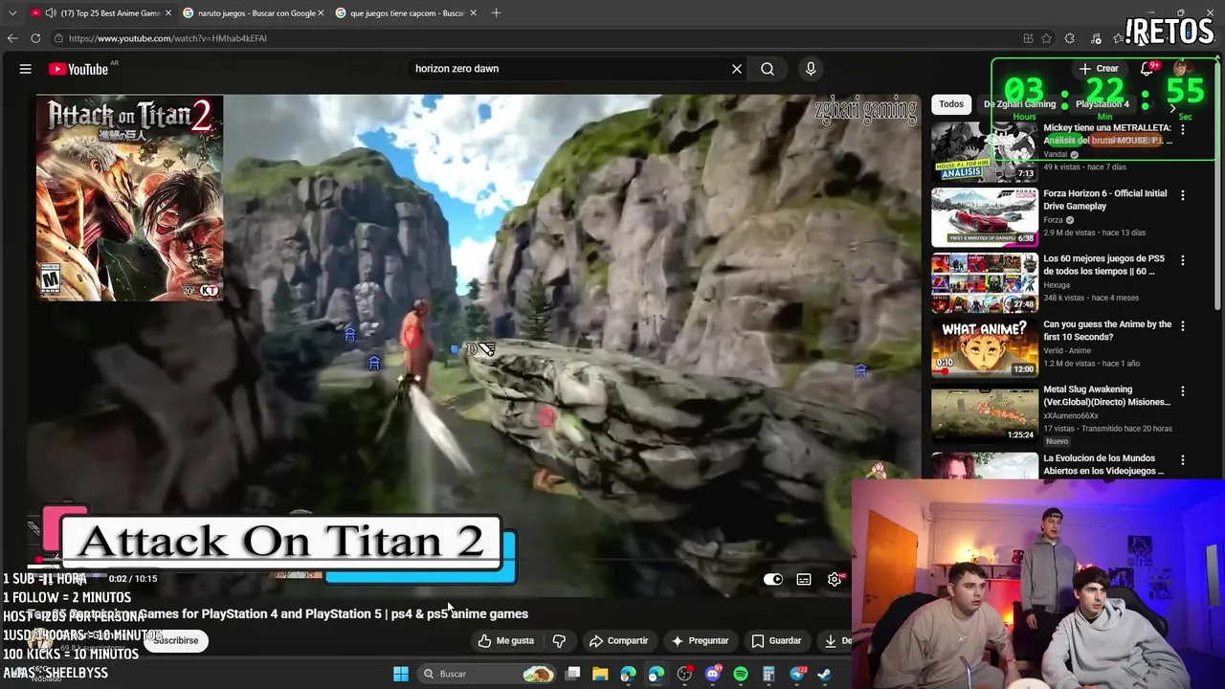Open 'Mickey tiene una METRALLETA' title
Image resolution: width=1225 pixels, height=689 pixels.
[1107, 134]
